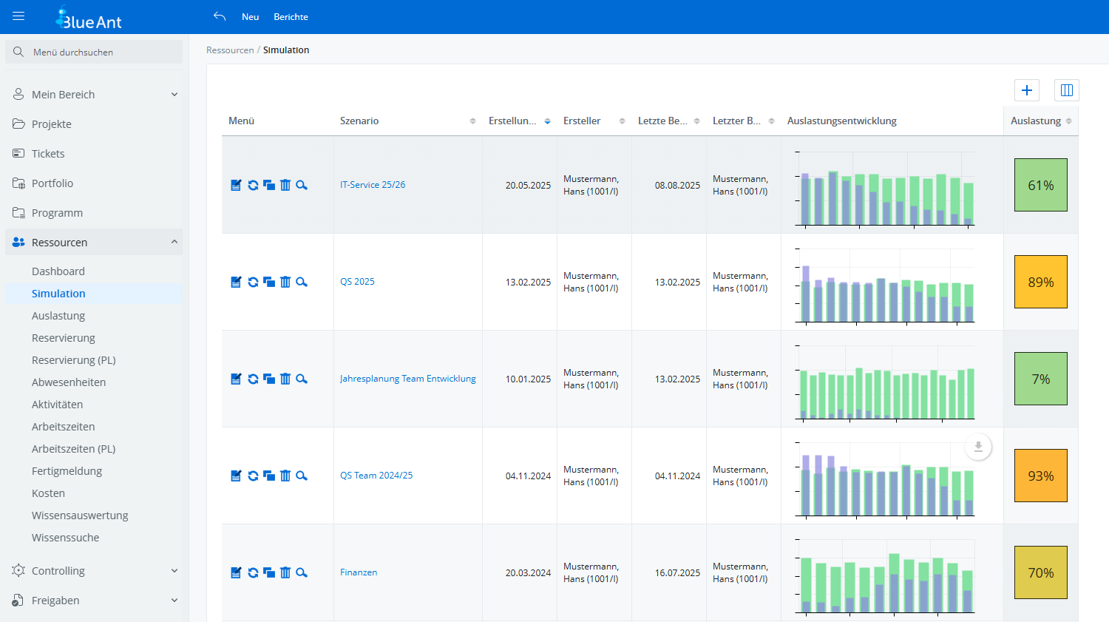
Task: Toggle the hamburger menu sidebar
Action: click(x=18, y=16)
